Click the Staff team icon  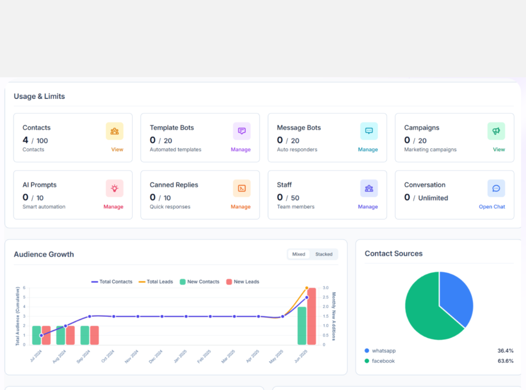(369, 188)
